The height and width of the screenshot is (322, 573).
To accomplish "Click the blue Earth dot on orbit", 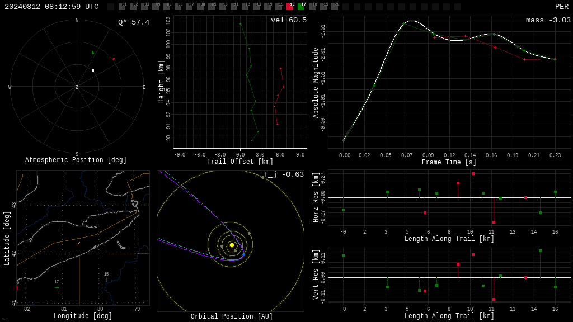I will (243, 254).
